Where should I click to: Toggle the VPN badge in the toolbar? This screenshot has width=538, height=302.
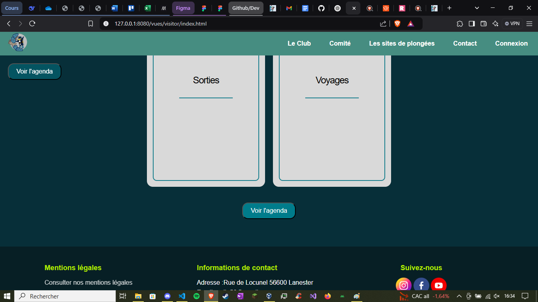[512, 23]
